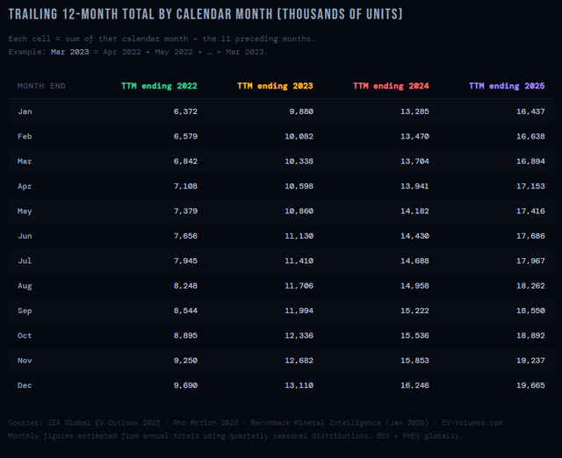Select the Jun row label
Image resolution: width=562 pixels, height=458 pixels.
(x=25, y=236)
